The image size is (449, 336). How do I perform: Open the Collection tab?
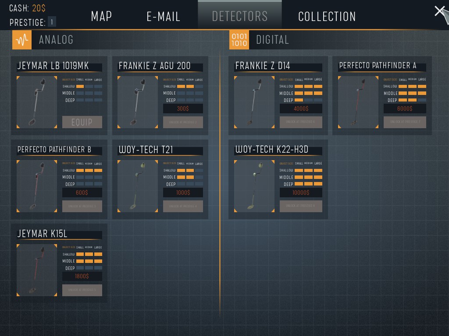[327, 17]
